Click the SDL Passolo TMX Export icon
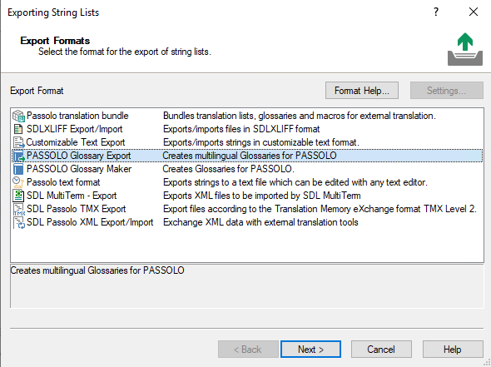Screen dimensions: 491x367 pos(18,209)
